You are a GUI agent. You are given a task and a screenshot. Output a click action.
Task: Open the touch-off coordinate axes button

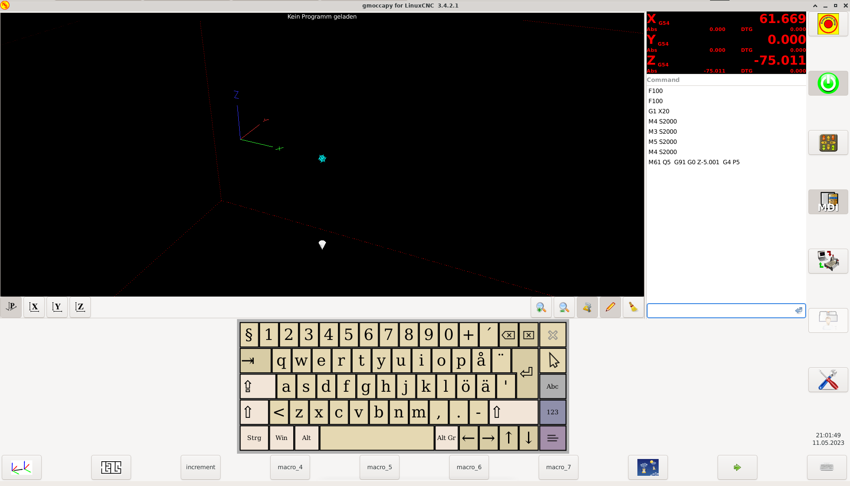click(x=22, y=467)
